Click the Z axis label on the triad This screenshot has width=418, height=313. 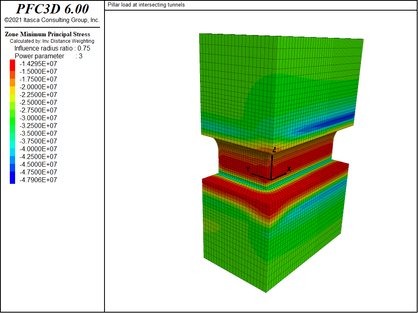[x=274, y=150]
